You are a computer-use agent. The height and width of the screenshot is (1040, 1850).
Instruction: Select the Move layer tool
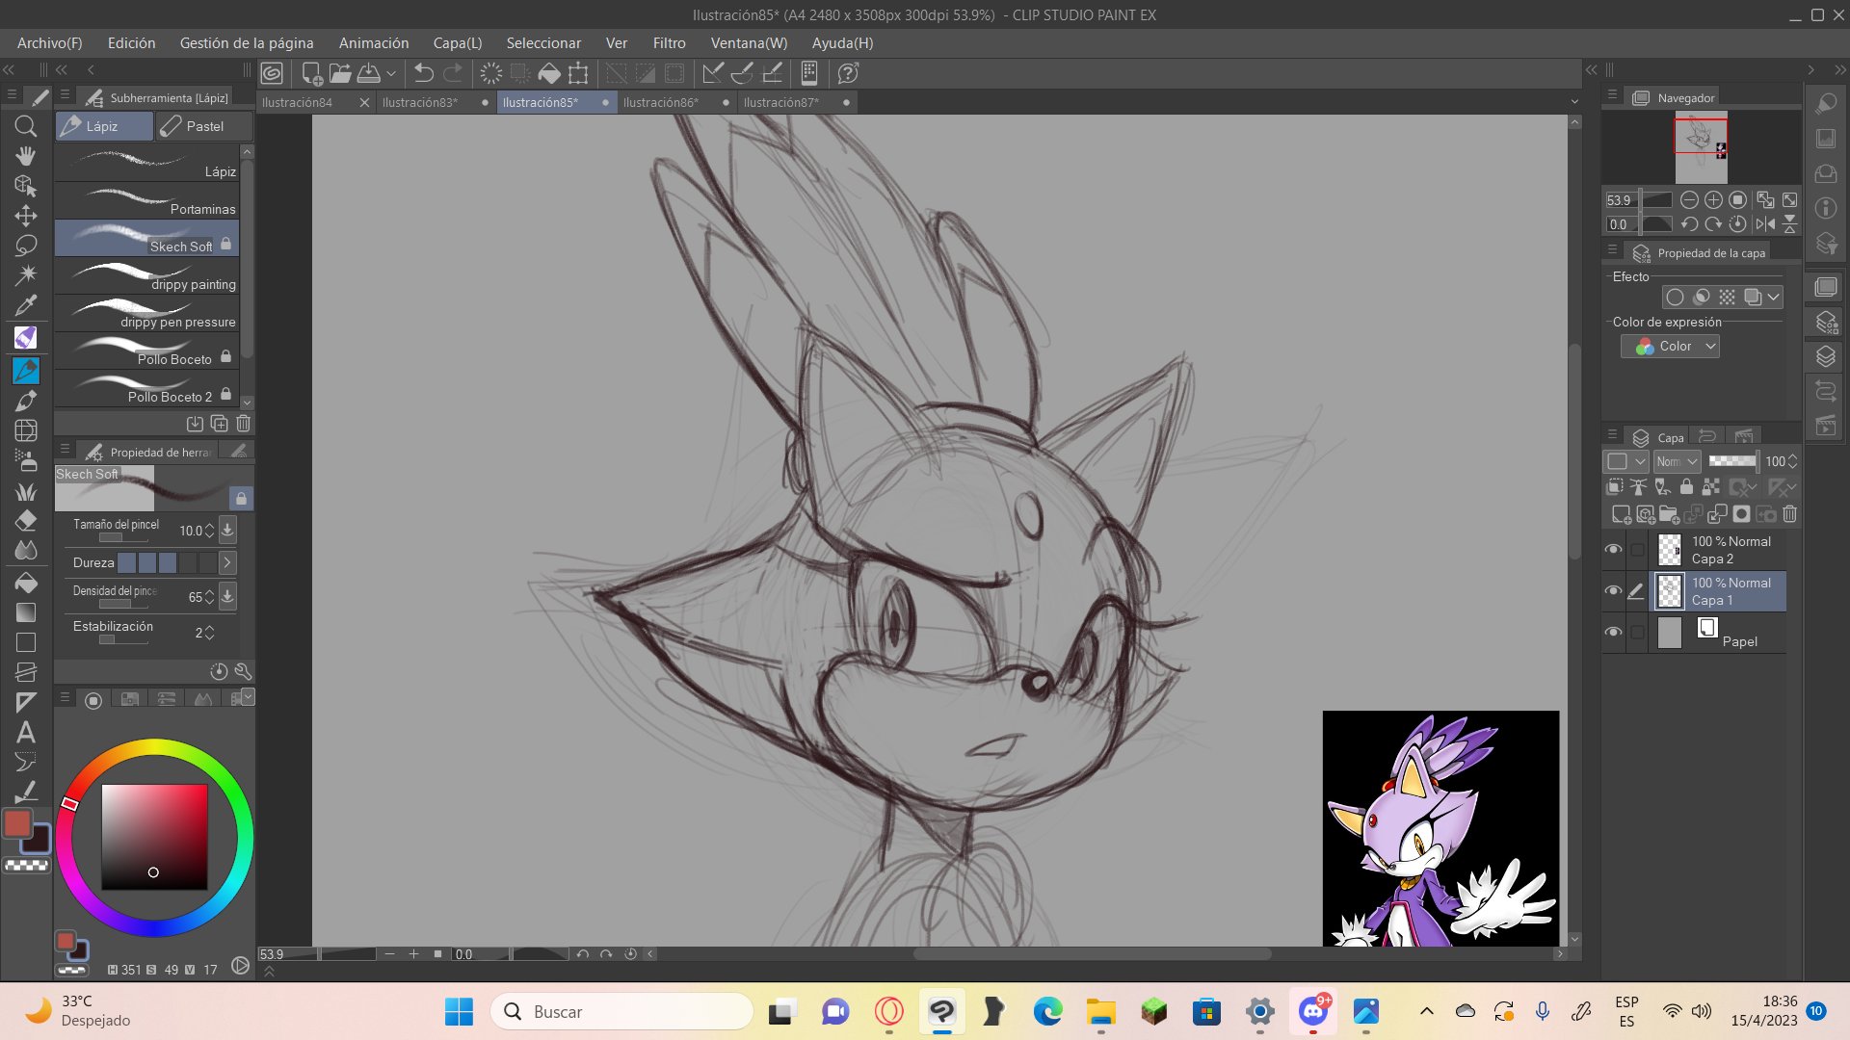click(26, 216)
